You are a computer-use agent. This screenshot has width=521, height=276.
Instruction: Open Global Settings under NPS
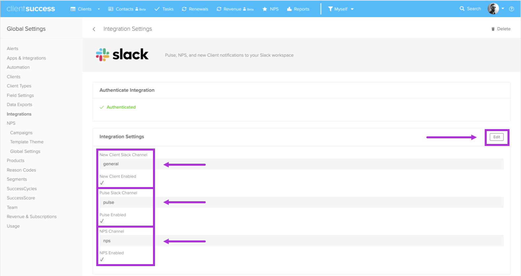tap(25, 151)
